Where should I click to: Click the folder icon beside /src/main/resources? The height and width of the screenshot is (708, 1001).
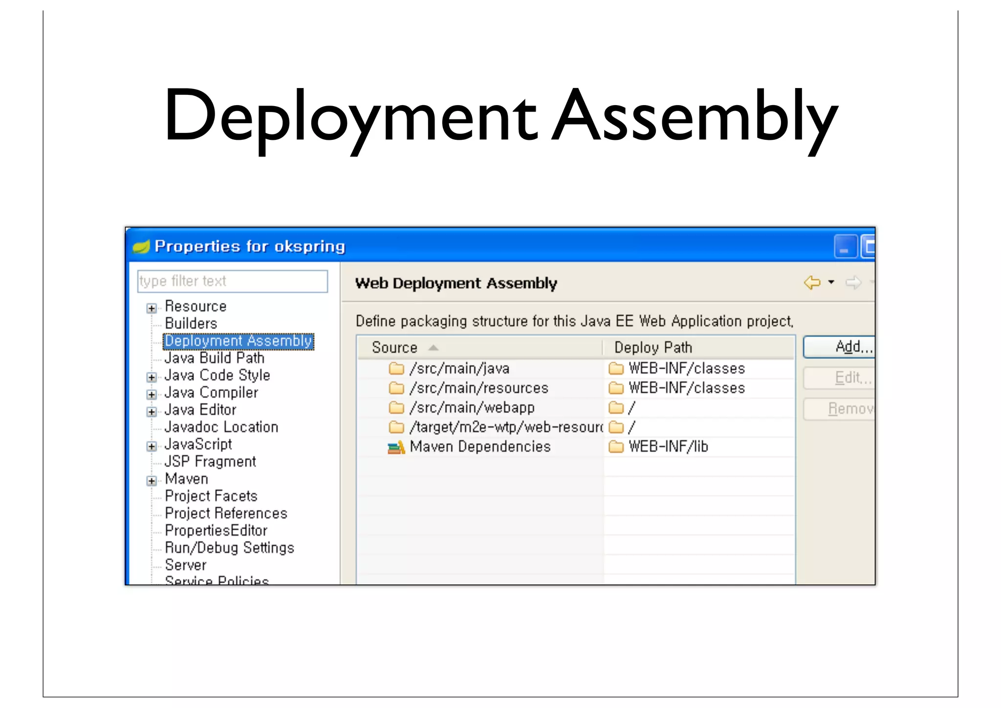pos(396,388)
